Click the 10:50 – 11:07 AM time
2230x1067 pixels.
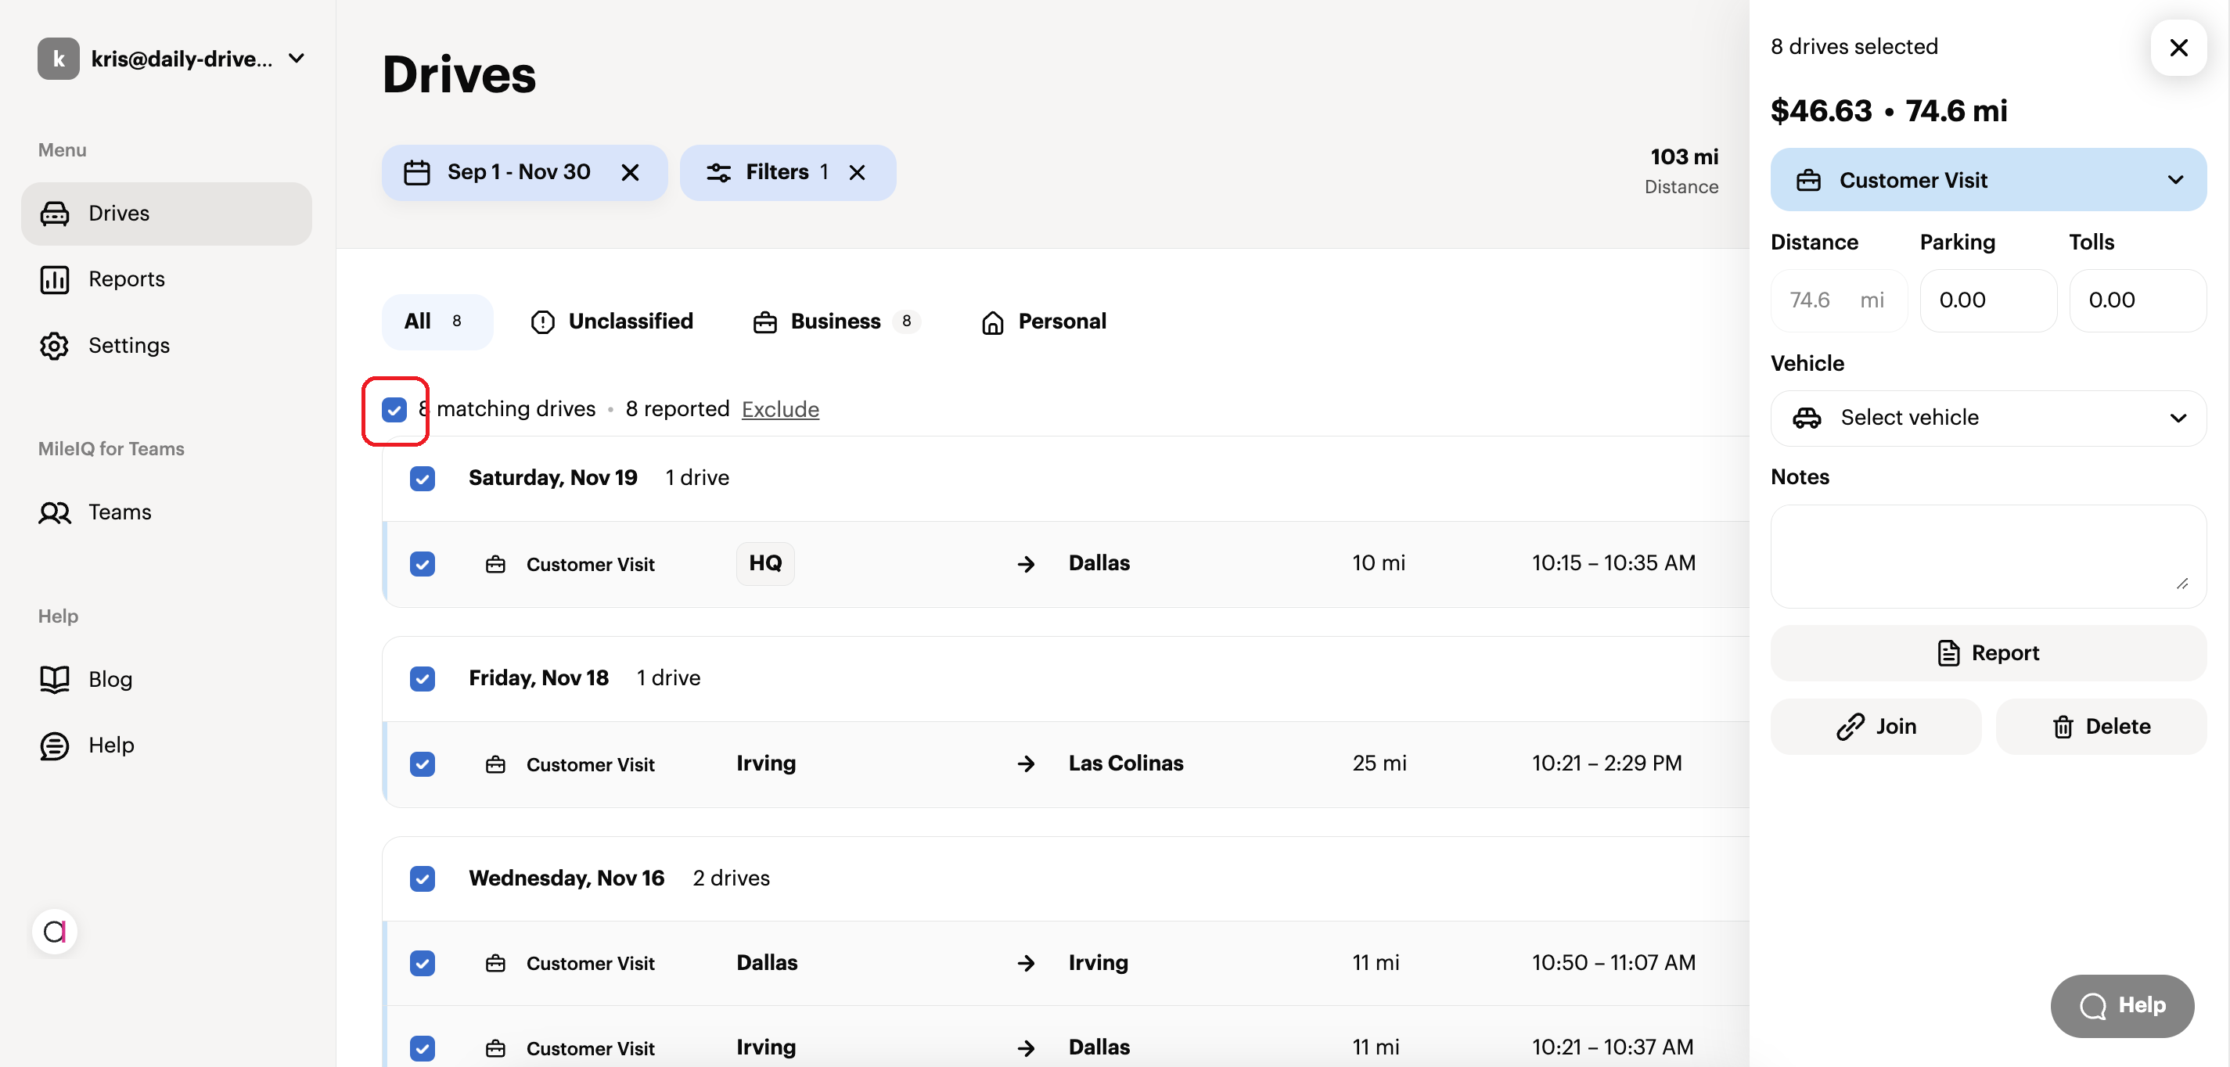coord(1613,963)
